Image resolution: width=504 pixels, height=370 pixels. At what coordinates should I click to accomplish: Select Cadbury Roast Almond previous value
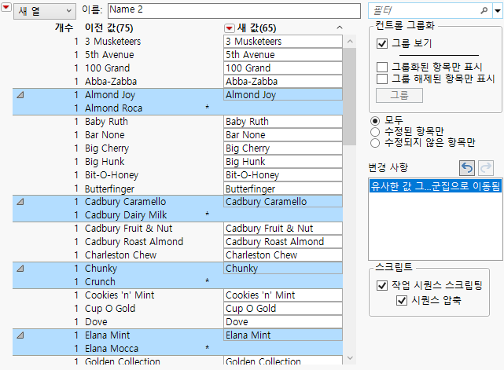coord(134,241)
